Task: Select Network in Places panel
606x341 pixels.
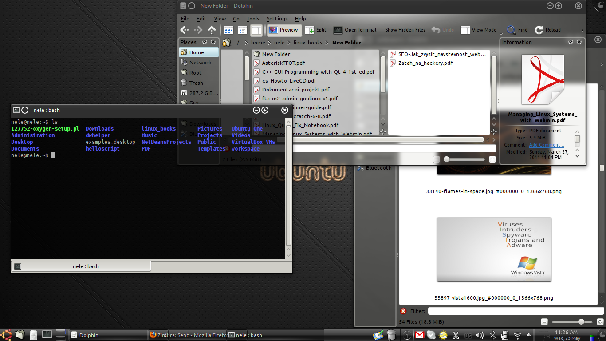Action: [199, 63]
